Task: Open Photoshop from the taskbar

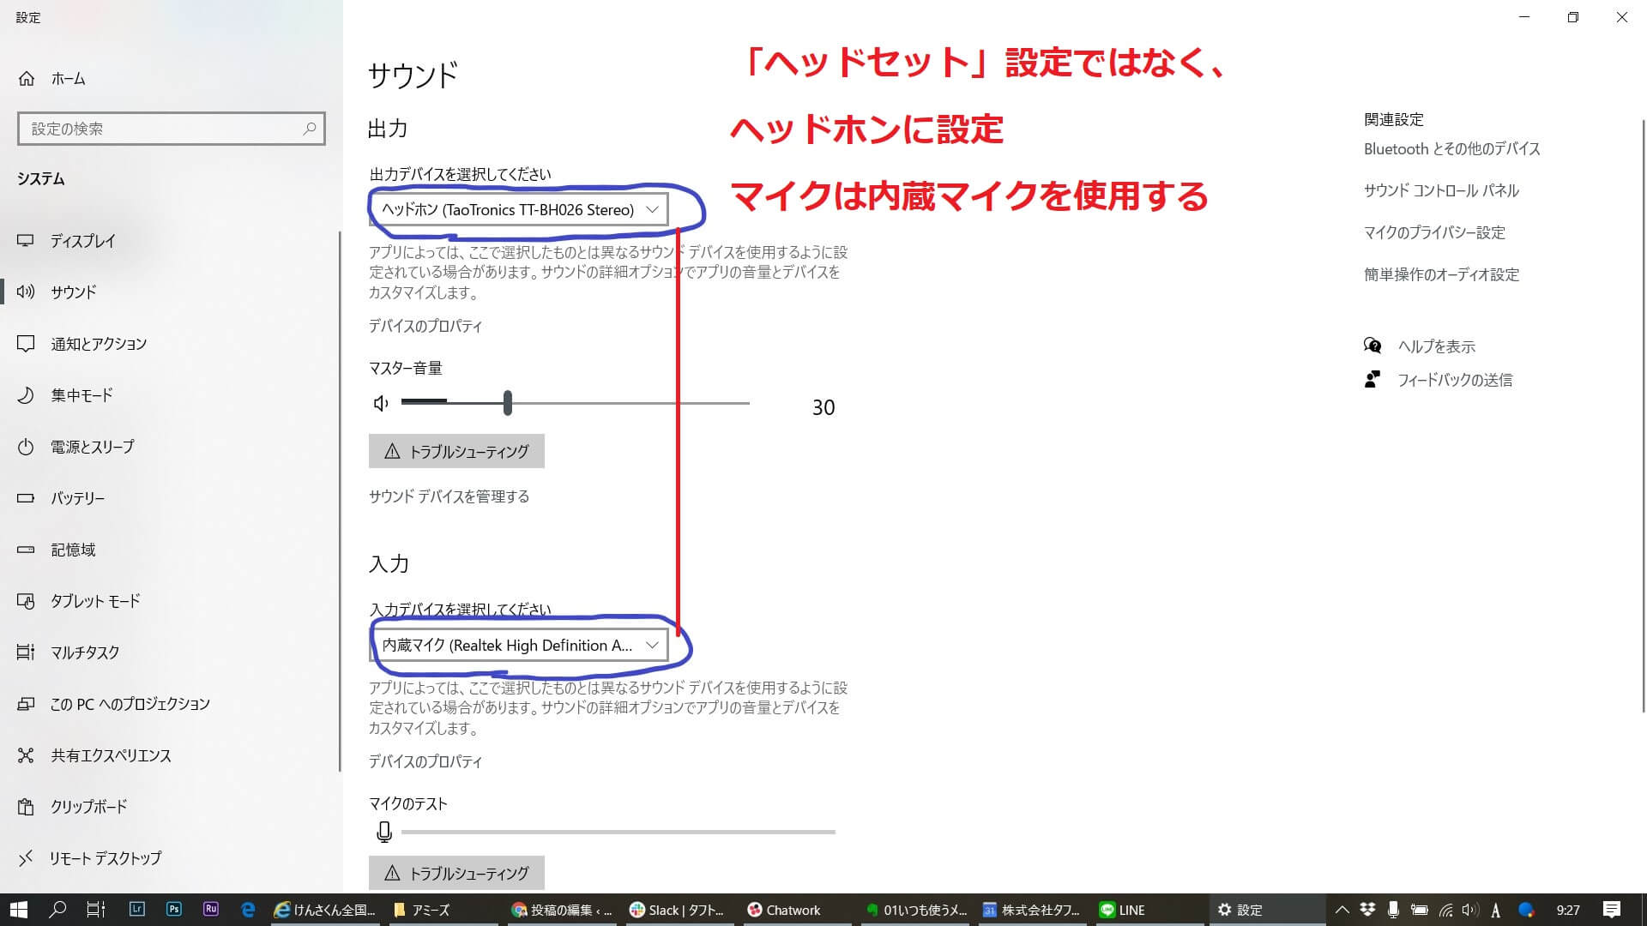Action: (174, 910)
